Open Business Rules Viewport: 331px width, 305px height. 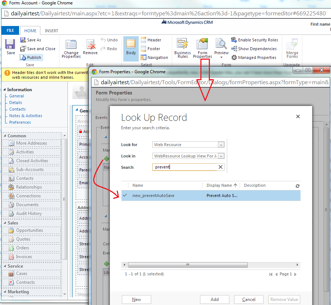pyautogui.click(x=182, y=47)
